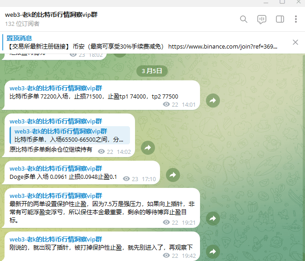This screenshot has height=261, width=305.
Task: Forward the Doge多单 入场 0.0961 message
Action: click(173, 175)
